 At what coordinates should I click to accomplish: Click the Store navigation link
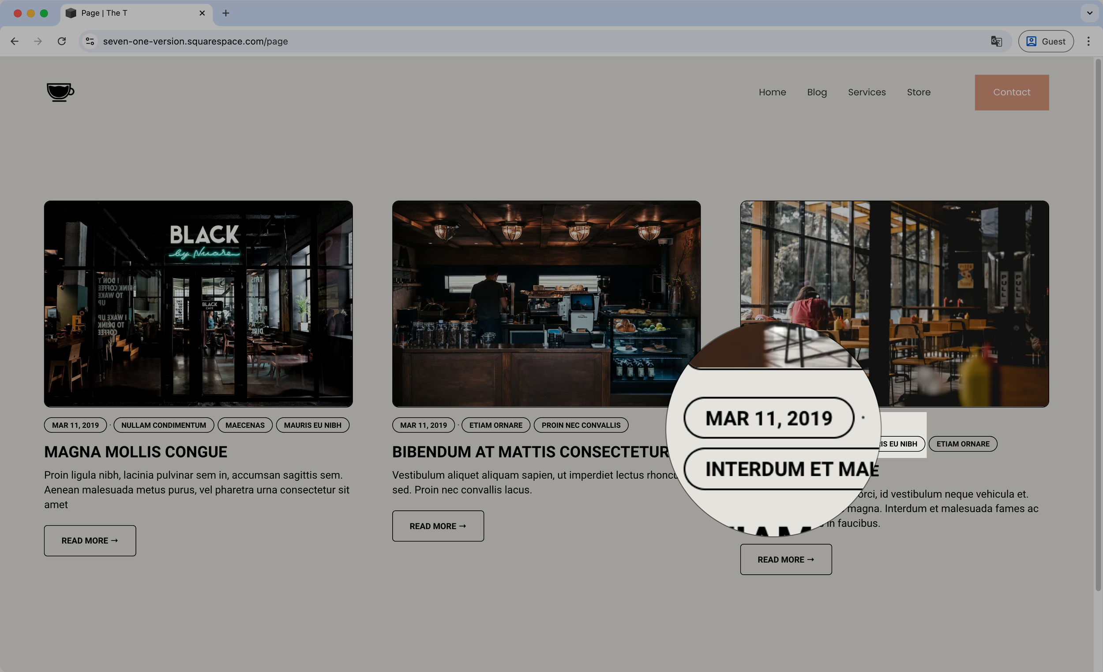919,92
